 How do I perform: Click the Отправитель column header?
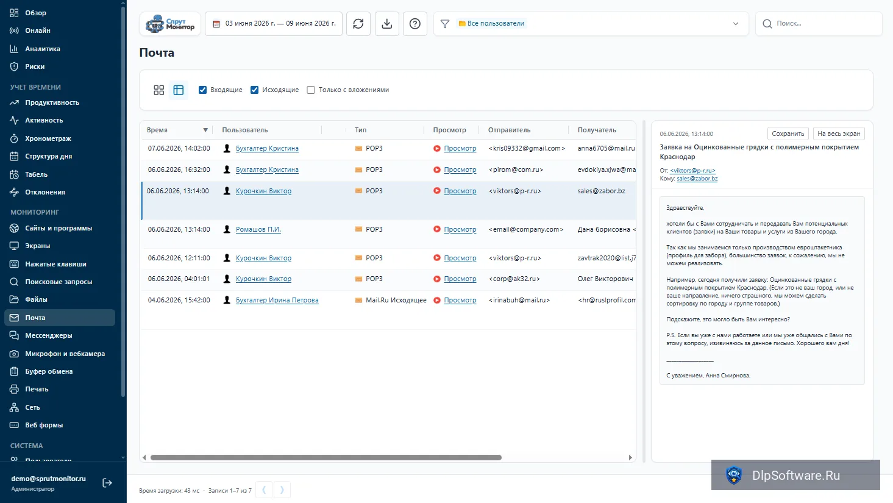tap(510, 130)
